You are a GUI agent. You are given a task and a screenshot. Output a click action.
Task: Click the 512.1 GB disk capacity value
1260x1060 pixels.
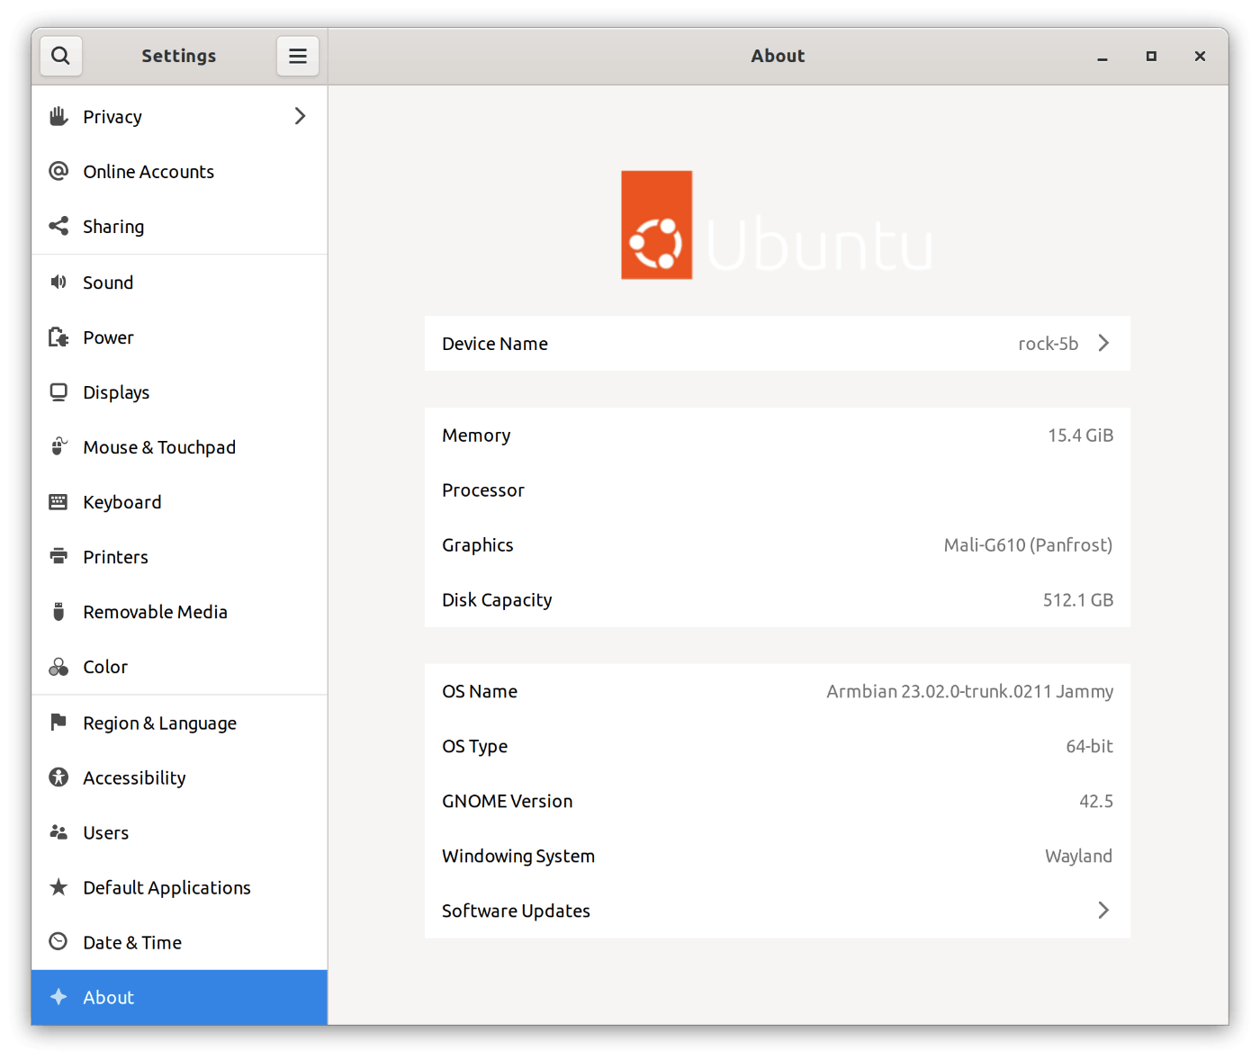click(1077, 600)
